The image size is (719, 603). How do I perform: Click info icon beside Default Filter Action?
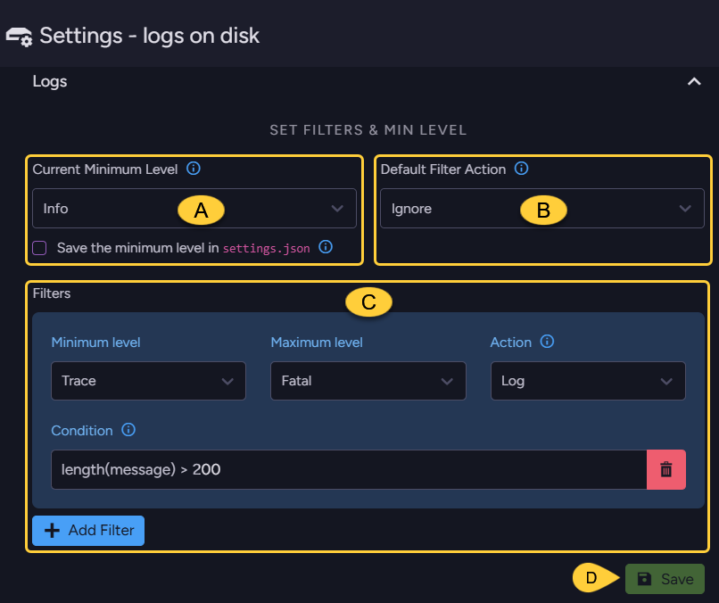pyautogui.click(x=521, y=169)
